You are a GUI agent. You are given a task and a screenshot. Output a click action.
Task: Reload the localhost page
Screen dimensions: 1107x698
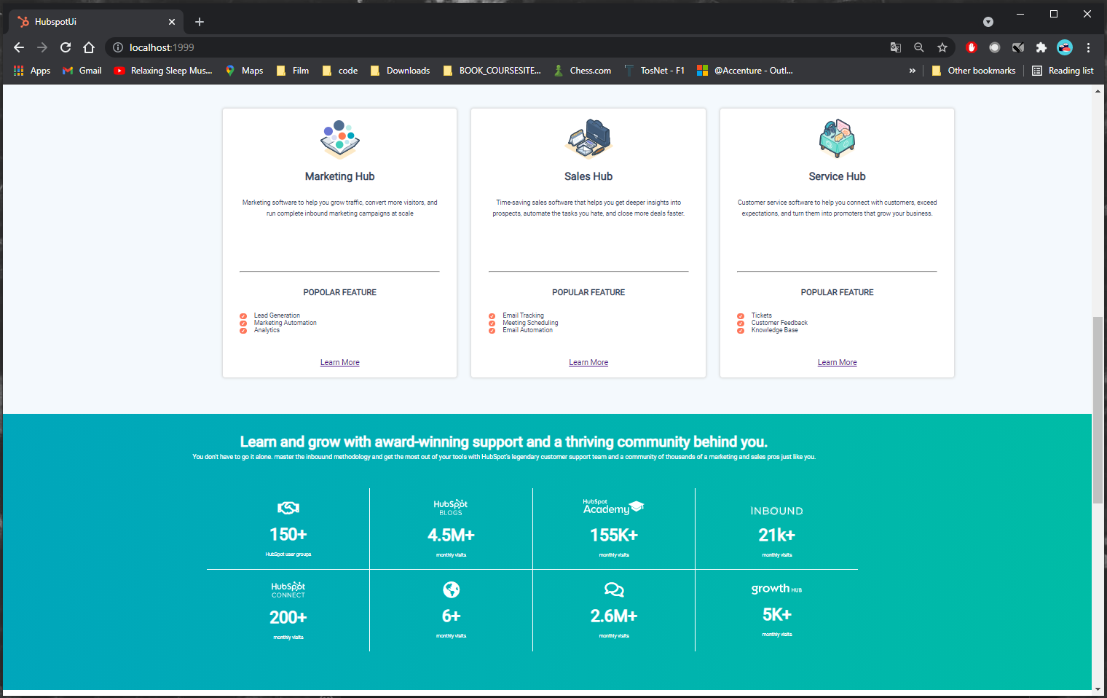(x=66, y=47)
